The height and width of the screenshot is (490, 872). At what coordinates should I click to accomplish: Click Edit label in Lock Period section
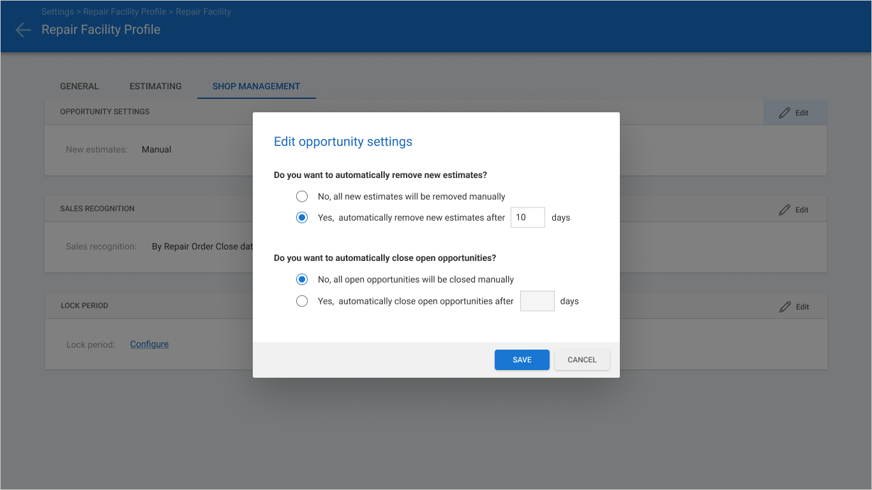point(802,307)
